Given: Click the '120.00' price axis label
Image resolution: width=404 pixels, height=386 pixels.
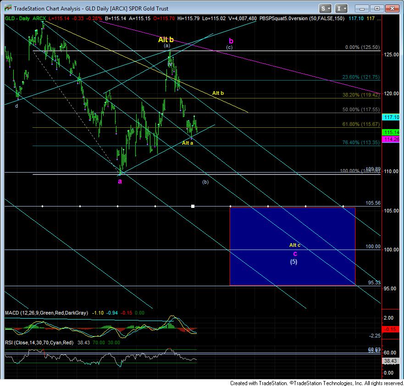Looking at the screenshot, I should tap(391, 93).
